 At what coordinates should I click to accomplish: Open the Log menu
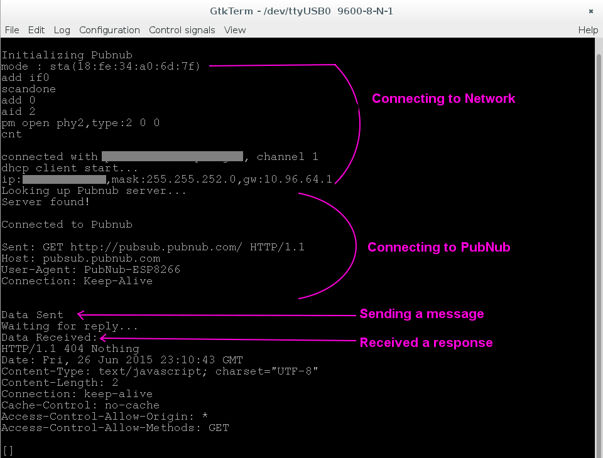pyautogui.click(x=62, y=30)
